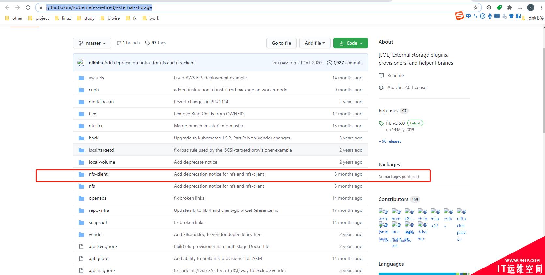This screenshot has height=275, width=545.
Task: View the 1 branch link
Action: [x=128, y=43]
